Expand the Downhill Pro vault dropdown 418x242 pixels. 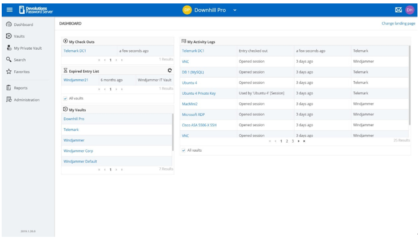235,10
